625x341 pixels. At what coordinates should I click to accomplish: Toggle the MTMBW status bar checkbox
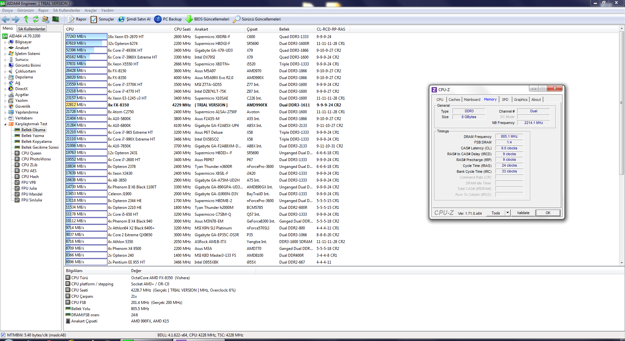3,335
